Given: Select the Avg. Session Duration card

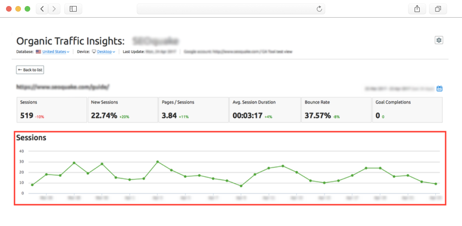Looking at the screenshot, I should coord(265,110).
